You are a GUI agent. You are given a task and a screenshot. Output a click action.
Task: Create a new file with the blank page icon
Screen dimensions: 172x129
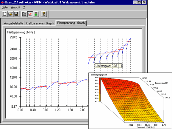[x=4, y=14]
